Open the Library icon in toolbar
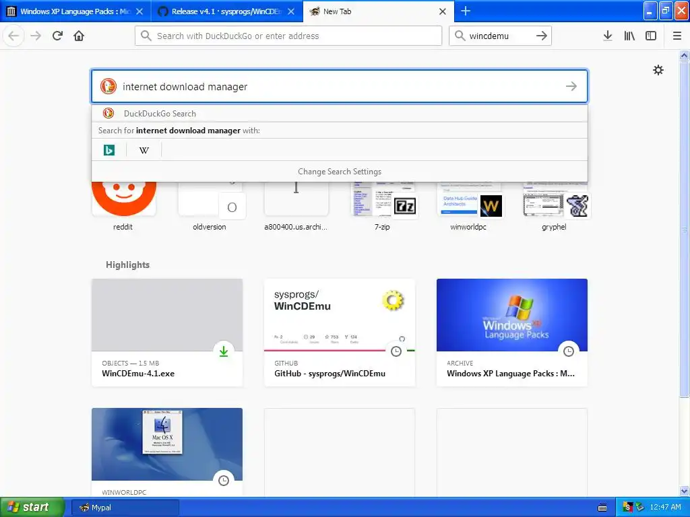The image size is (690, 517). [629, 36]
